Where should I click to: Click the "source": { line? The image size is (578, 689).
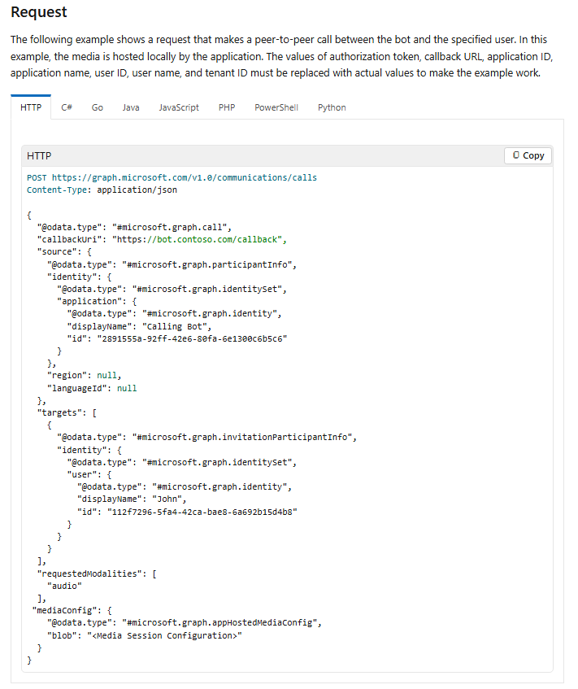(x=64, y=252)
